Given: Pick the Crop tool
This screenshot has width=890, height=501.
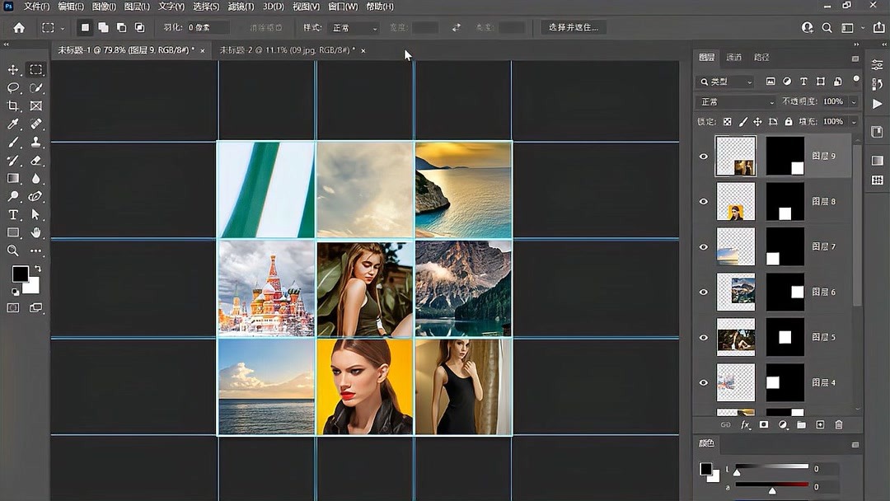Looking at the screenshot, I should pos(13,106).
